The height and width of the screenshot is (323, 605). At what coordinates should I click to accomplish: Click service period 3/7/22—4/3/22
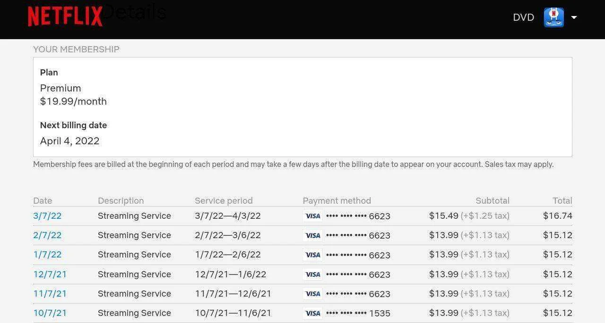tap(228, 216)
